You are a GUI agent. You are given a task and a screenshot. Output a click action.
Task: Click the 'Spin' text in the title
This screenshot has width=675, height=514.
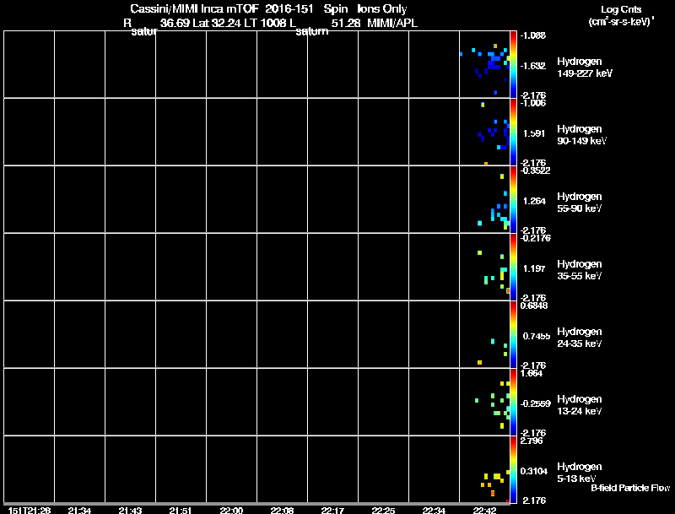click(335, 9)
